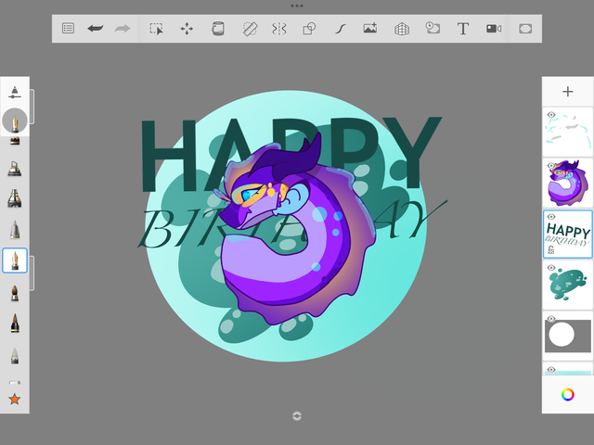Redo the undone action
The width and height of the screenshot is (594, 445).
click(123, 29)
